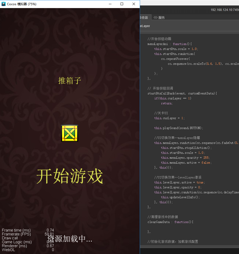Click the Framerate (FPS) statistic
Screen dimensions: 239x254
click(x=16, y=234)
